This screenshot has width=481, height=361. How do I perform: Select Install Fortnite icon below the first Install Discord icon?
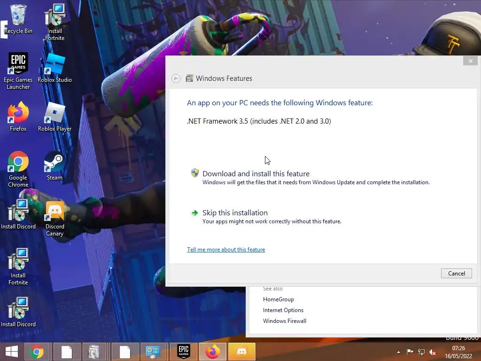[x=18, y=267]
